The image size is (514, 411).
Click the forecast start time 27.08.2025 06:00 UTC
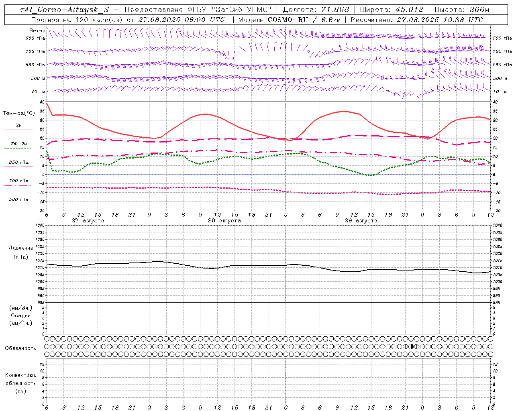(182, 20)
